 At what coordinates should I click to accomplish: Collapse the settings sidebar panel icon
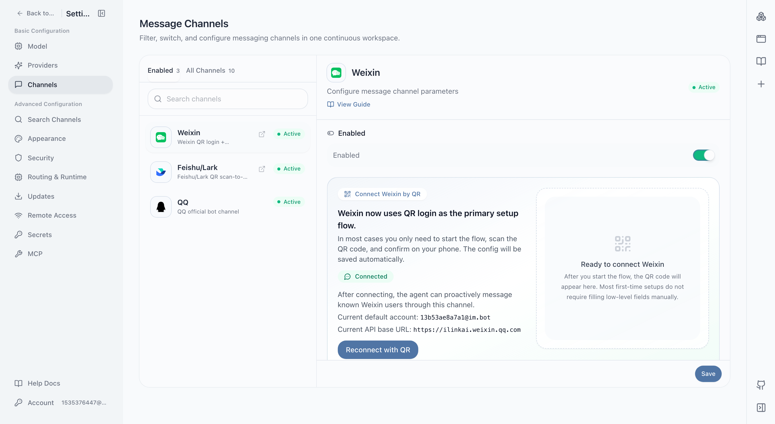click(101, 13)
